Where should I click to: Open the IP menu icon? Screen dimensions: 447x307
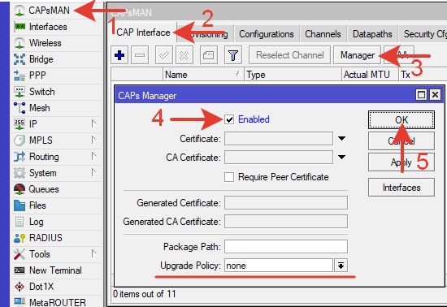(x=20, y=124)
